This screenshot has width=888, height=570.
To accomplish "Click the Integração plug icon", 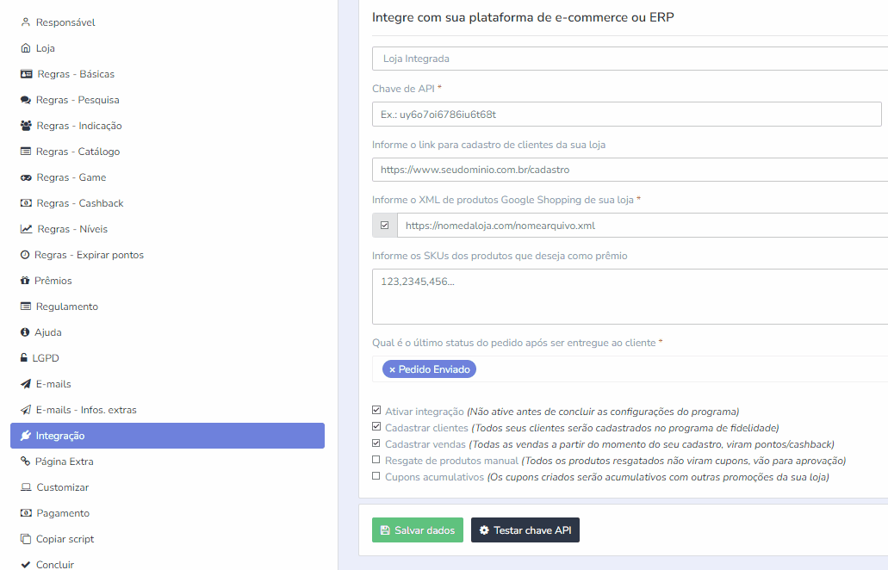I will 26,436.
